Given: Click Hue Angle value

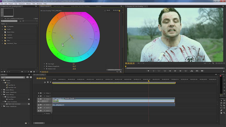Looking at the screenshot, I should point(73,64).
